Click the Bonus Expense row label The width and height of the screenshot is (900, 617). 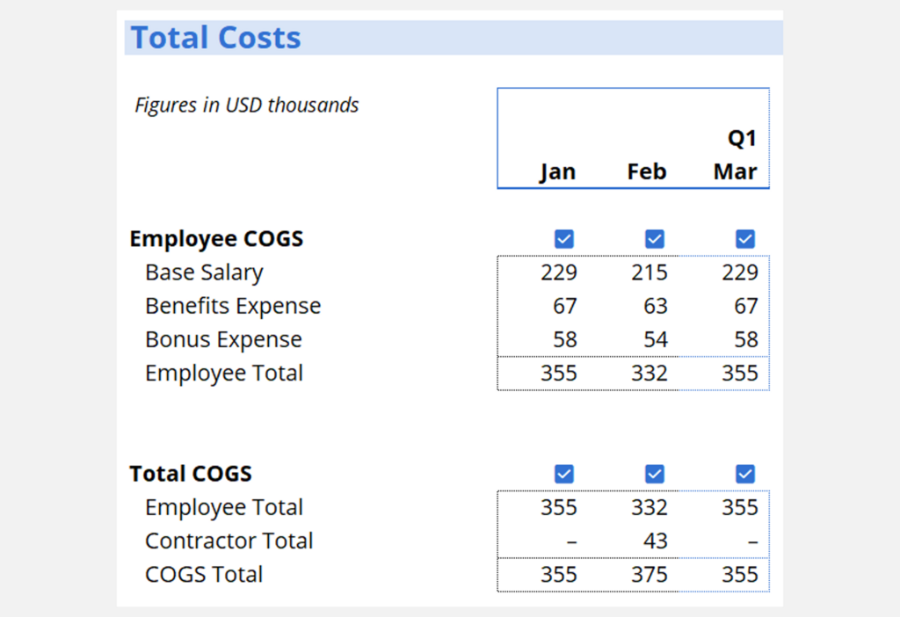[223, 339]
